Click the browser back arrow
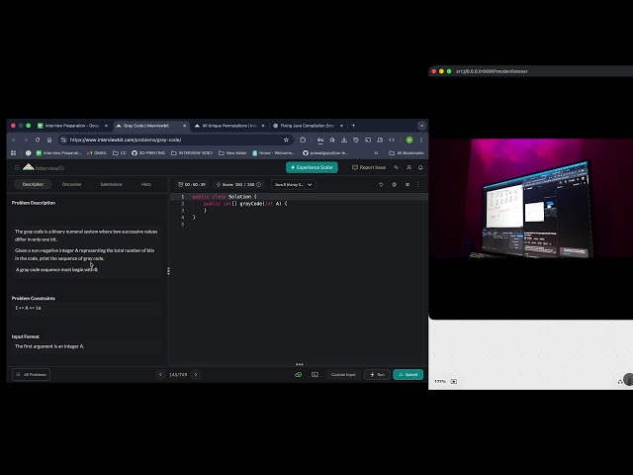The width and height of the screenshot is (633, 475). [x=14, y=140]
